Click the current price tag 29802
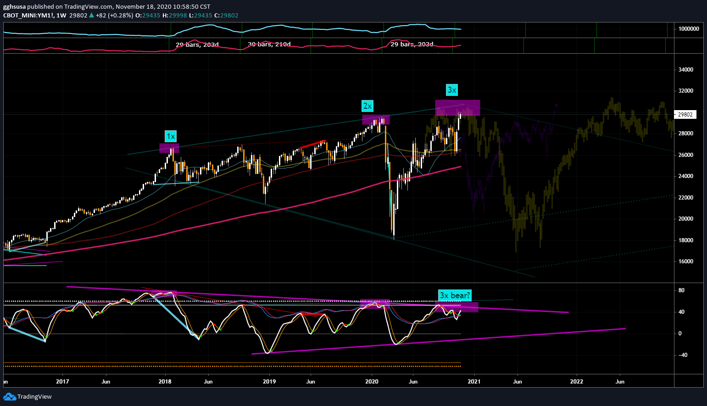This screenshot has height=406, width=707. (x=685, y=115)
